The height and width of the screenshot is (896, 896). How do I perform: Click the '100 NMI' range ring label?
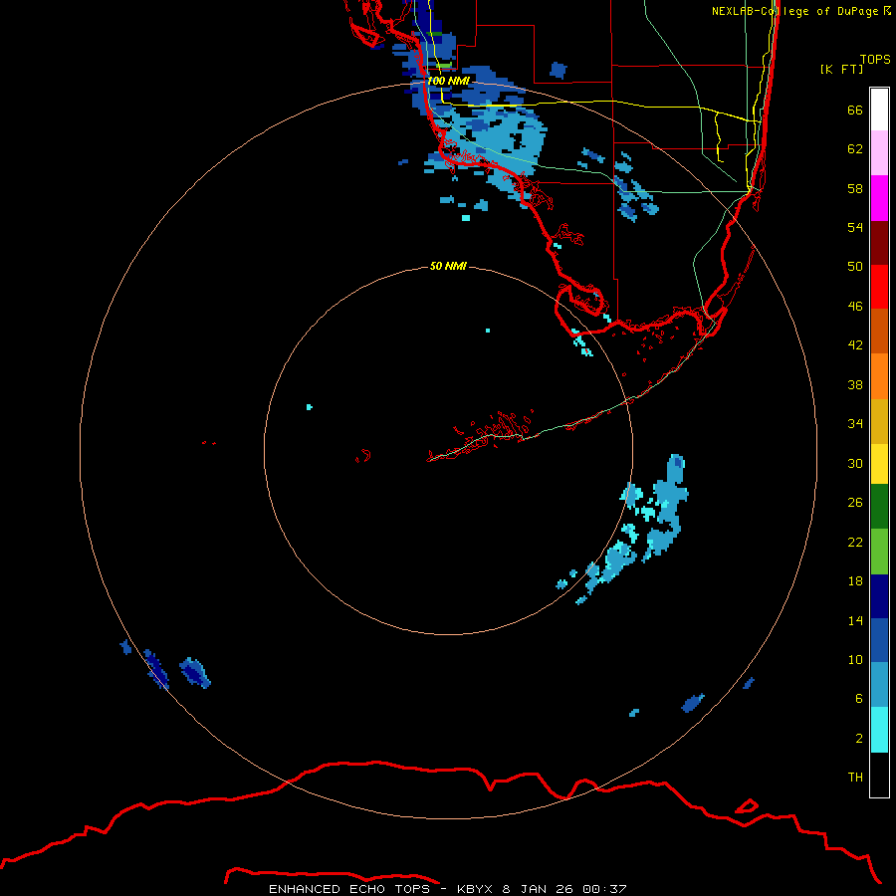pos(448,81)
